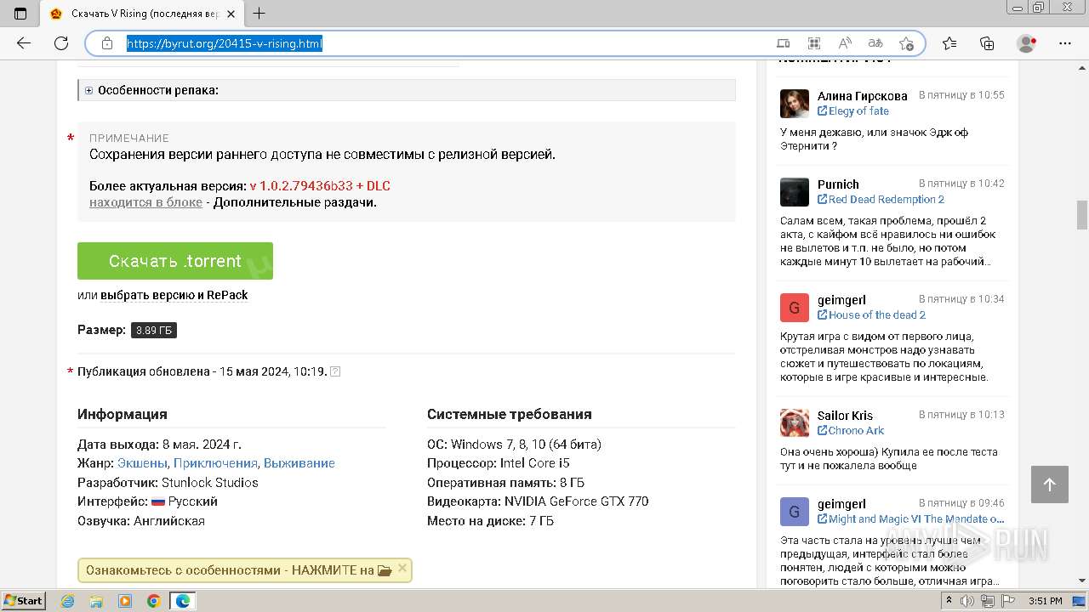Launch Google Chrome from taskbar
This screenshot has height=612, width=1089.
(153, 601)
